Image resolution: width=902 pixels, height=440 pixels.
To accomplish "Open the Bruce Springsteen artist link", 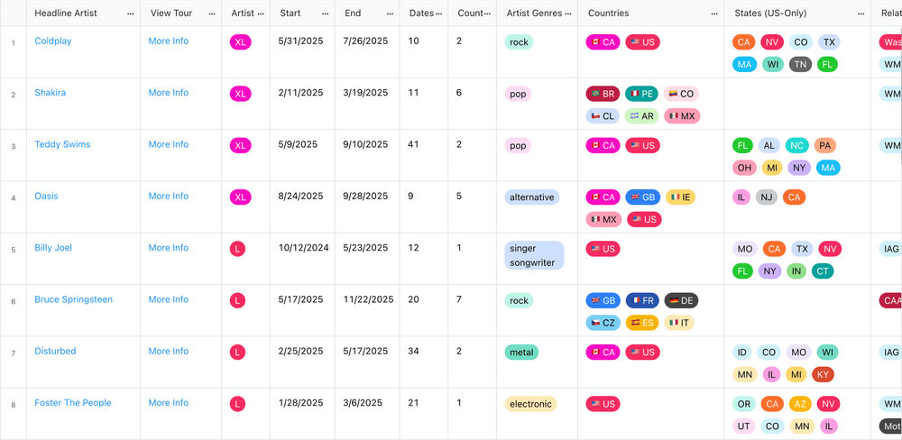I will tap(74, 299).
